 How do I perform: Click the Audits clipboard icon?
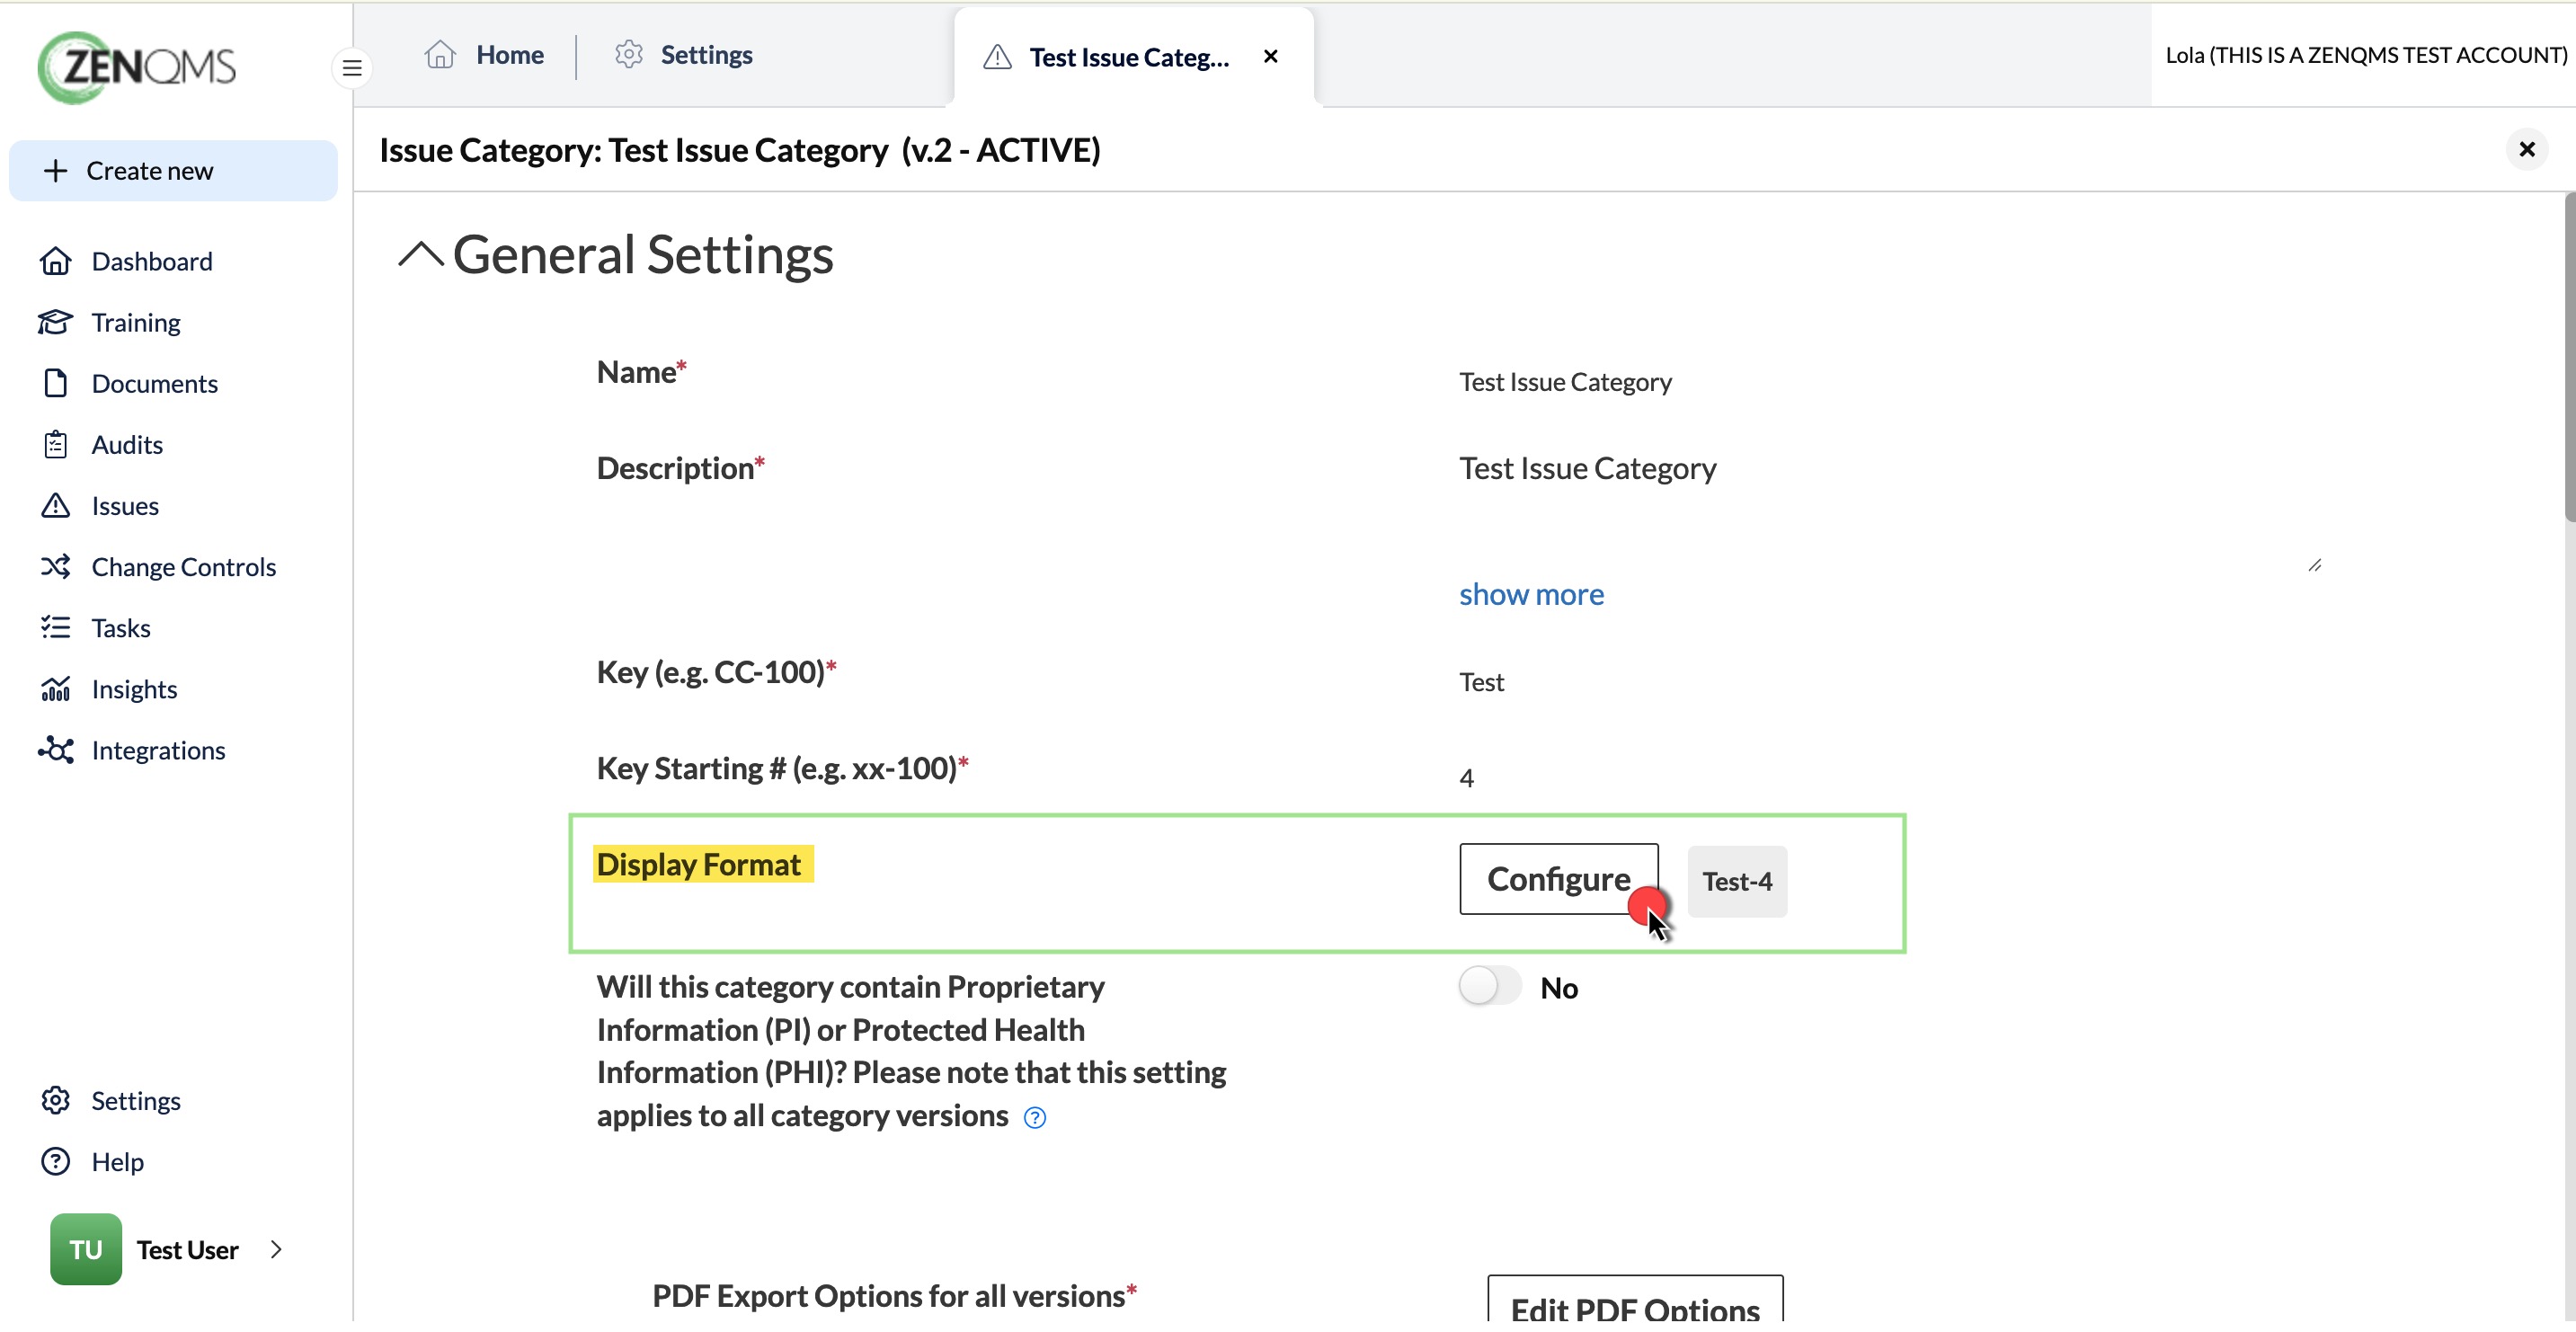tap(56, 445)
